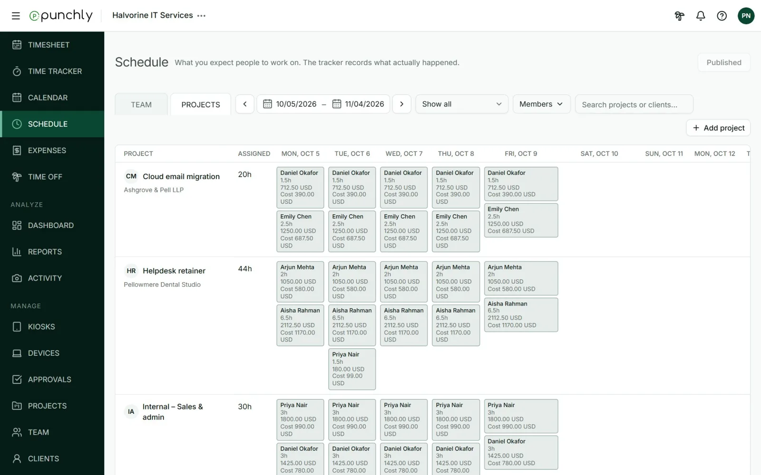Click the Approvals checkmark icon

[17, 380]
